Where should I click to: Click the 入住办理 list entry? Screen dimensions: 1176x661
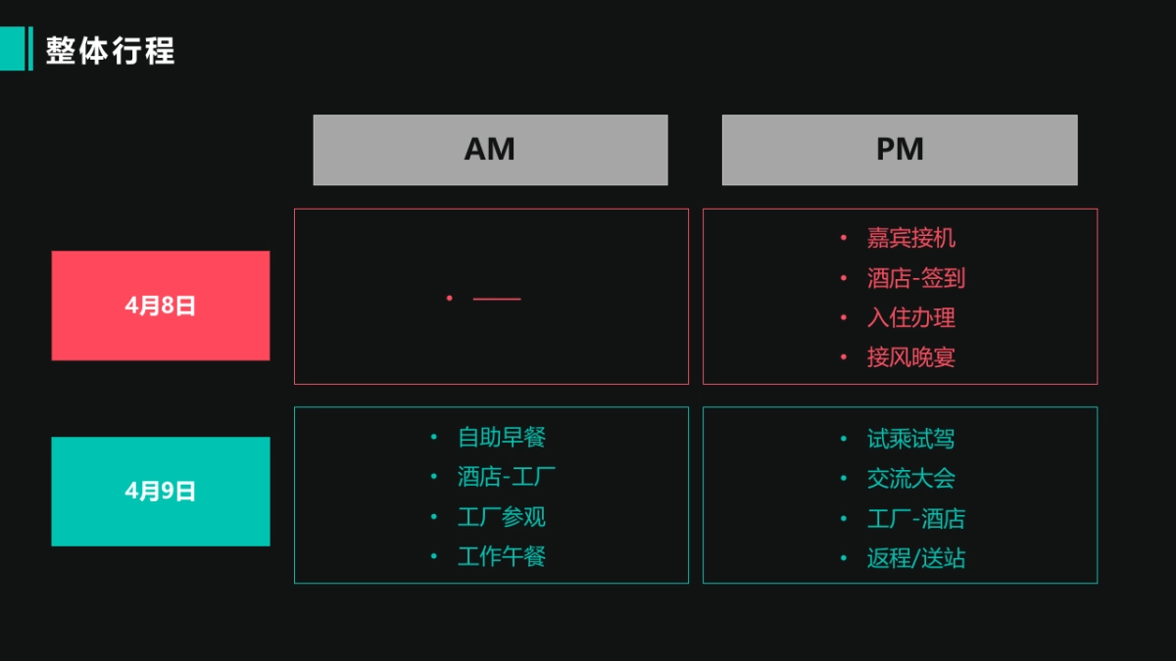(x=911, y=317)
